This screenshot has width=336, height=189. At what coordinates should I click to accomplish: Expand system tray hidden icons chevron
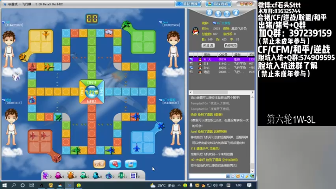click(179, 185)
